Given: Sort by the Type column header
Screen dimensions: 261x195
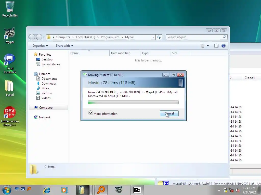Looking at the screenshot, I should click(155, 53).
